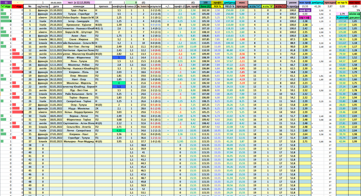Click the 'дата' column header
This screenshot has width=361, height=196.
[x=56, y=7]
